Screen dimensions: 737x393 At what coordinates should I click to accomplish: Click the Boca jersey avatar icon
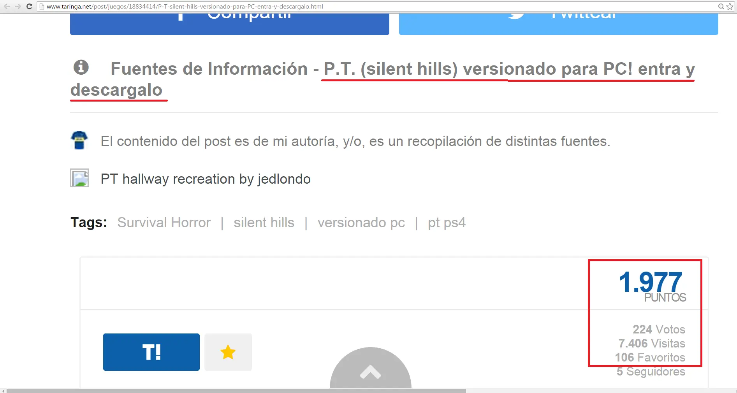tap(79, 140)
